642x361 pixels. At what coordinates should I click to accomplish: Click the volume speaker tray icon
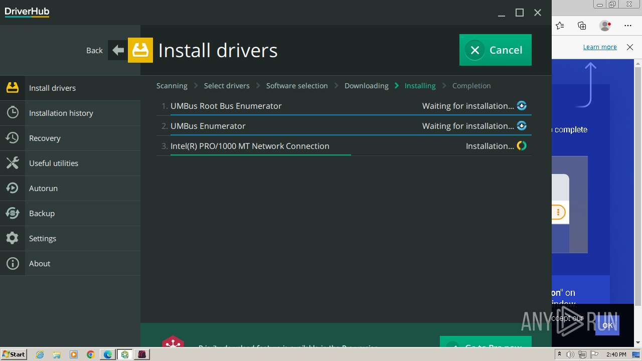(x=570, y=354)
